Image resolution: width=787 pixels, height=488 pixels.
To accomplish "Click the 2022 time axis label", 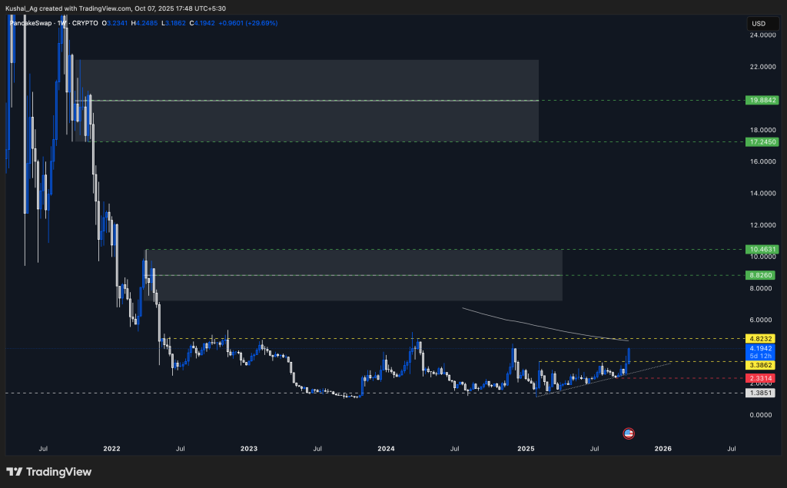I will pos(111,449).
